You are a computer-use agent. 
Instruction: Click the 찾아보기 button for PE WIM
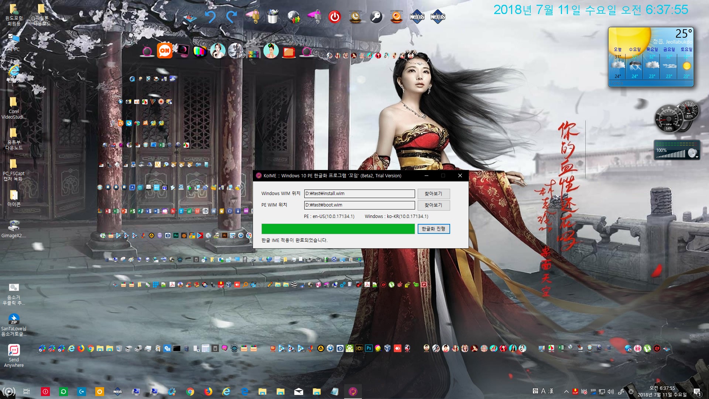point(434,205)
